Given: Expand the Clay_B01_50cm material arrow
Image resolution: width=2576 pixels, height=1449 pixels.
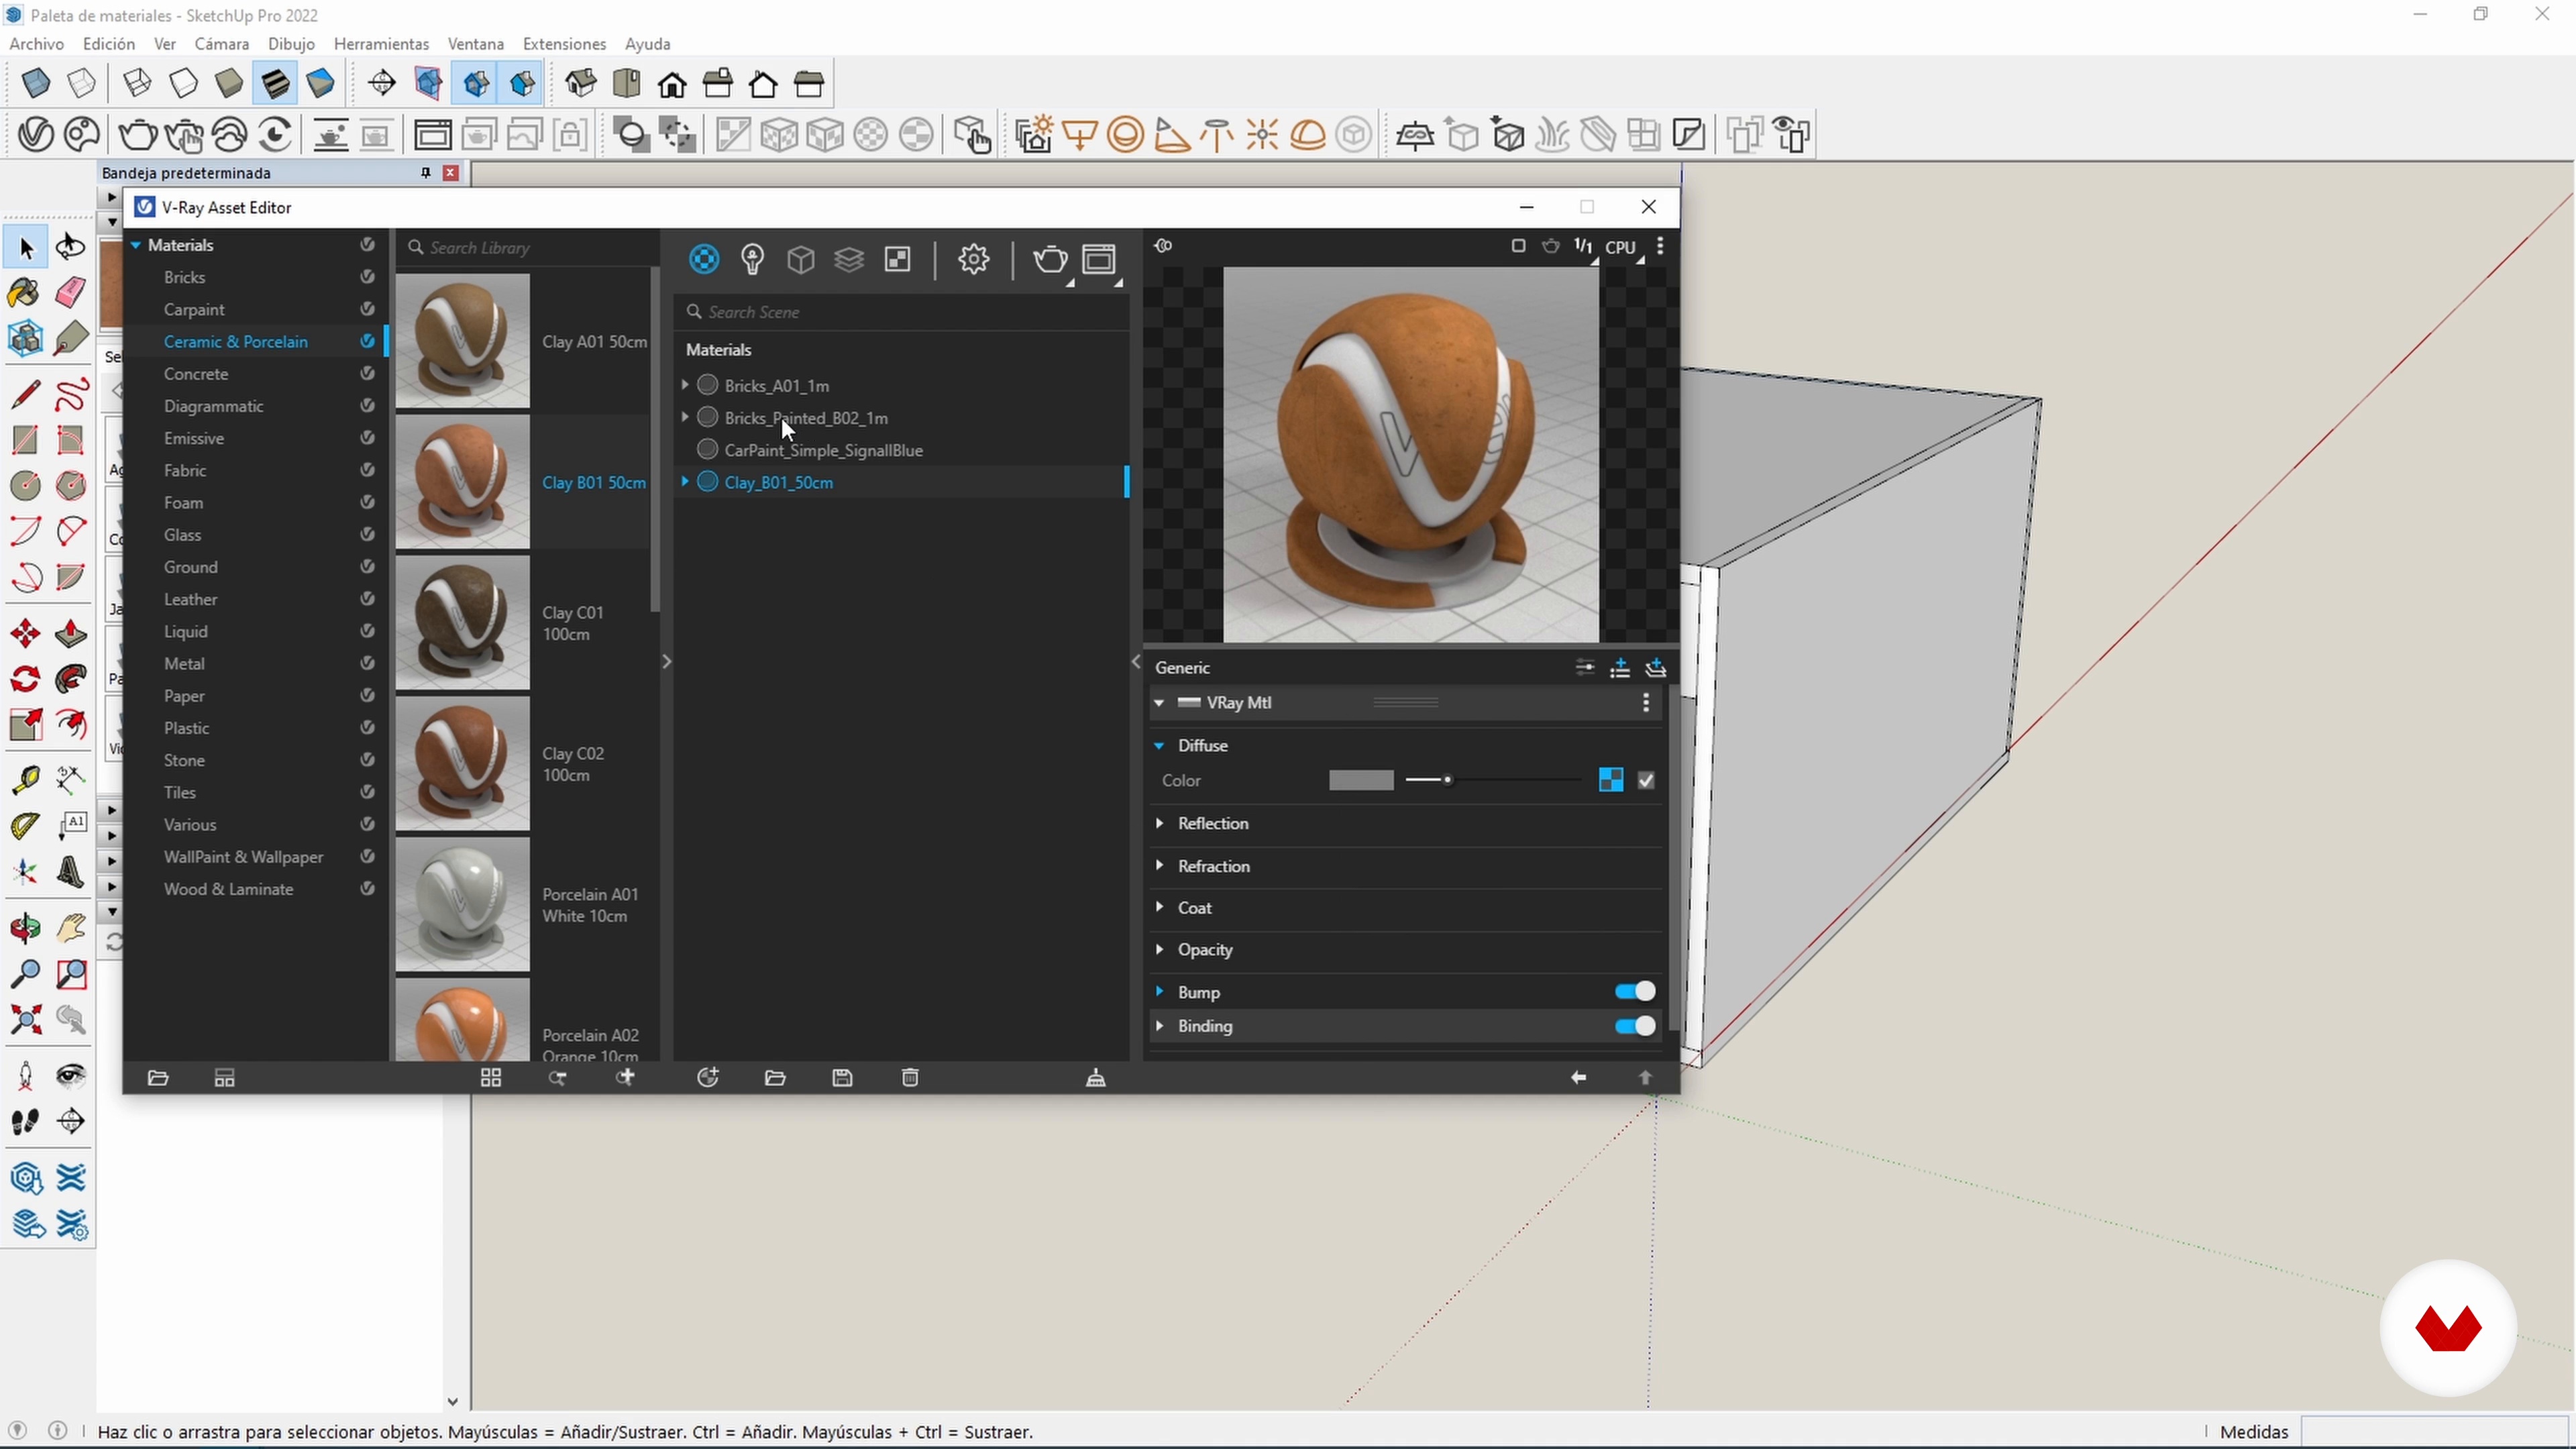Looking at the screenshot, I should 685,482.
